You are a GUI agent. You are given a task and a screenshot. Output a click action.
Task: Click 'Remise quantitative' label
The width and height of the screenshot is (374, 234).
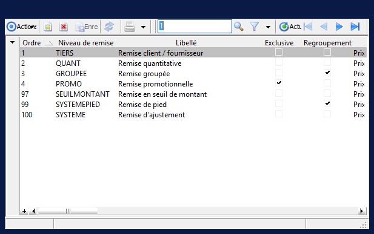click(150, 63)
